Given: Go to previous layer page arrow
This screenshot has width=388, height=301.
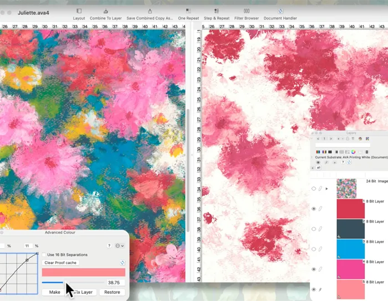Looking at the screenshot, I should click(318, 139).
